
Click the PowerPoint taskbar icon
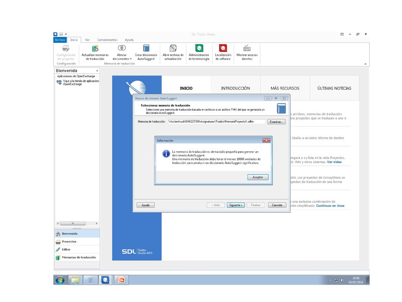click(121, 280)
